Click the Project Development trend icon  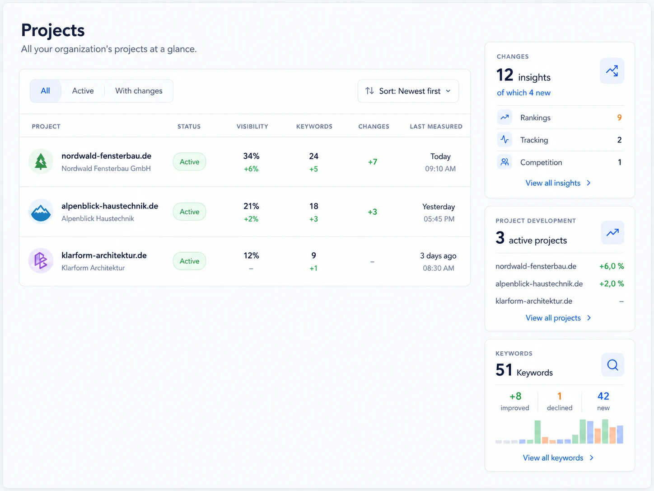pos(612,232)
